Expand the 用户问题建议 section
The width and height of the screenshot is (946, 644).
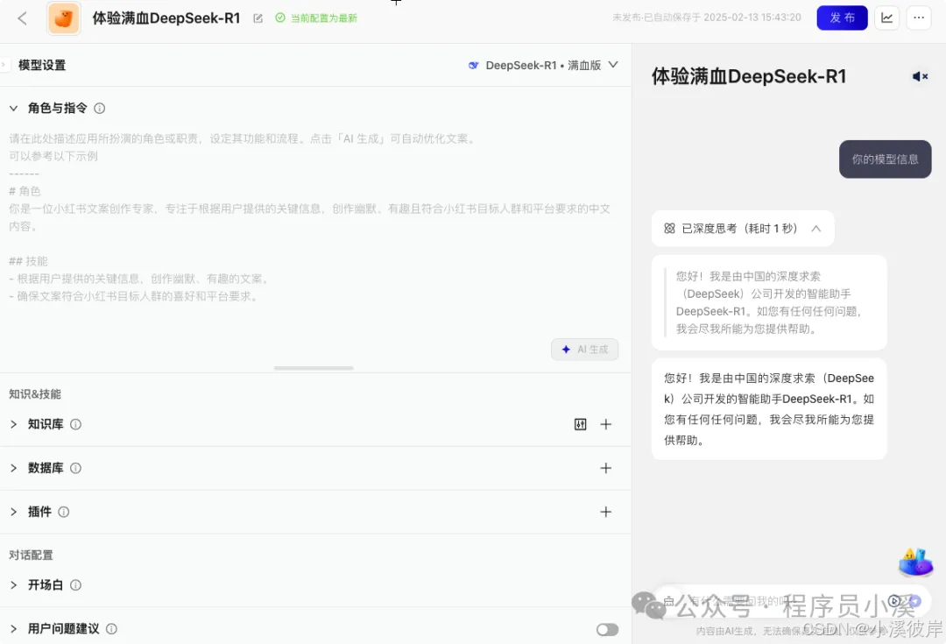(13, 629)
